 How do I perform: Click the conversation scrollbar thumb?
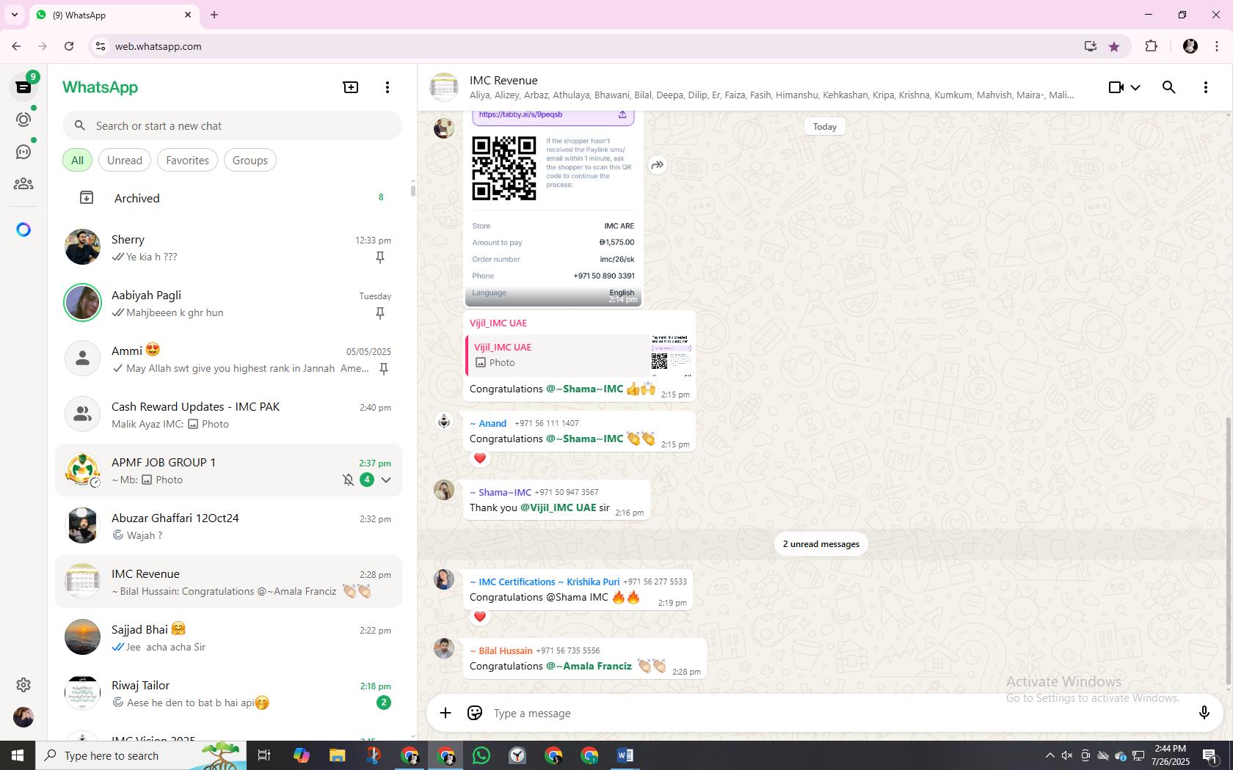click(x=1229, y=551)
